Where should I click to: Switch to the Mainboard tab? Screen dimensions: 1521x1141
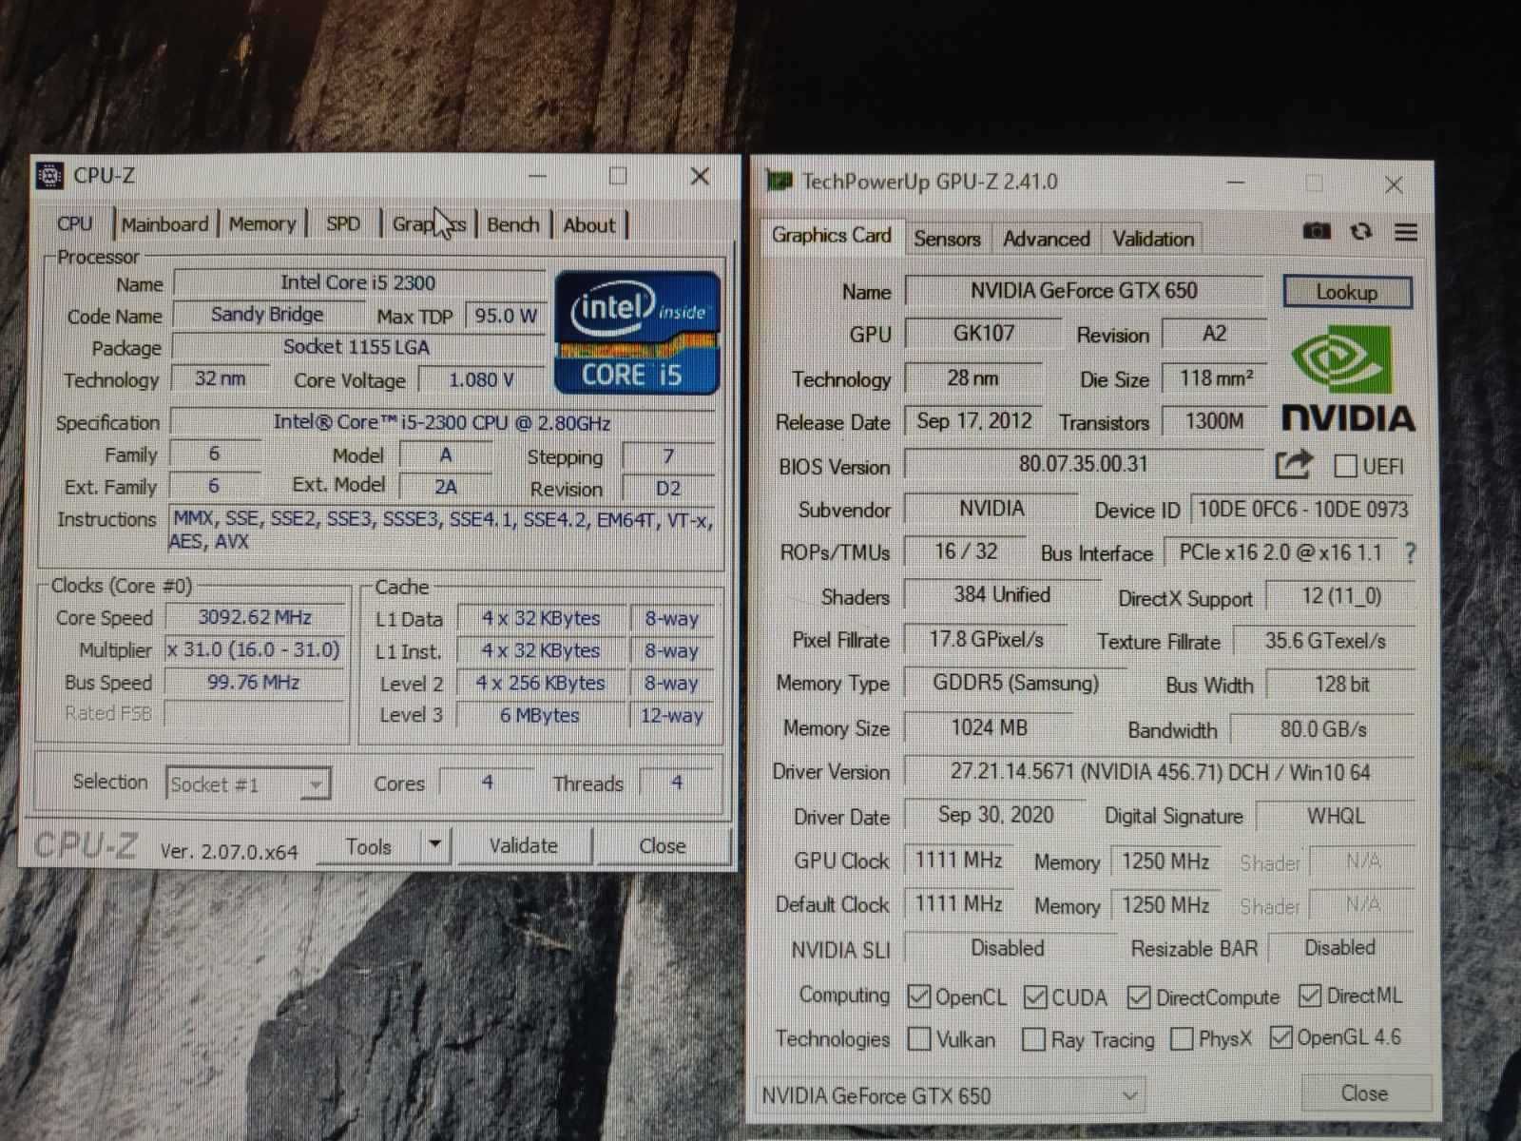[164, 224]
